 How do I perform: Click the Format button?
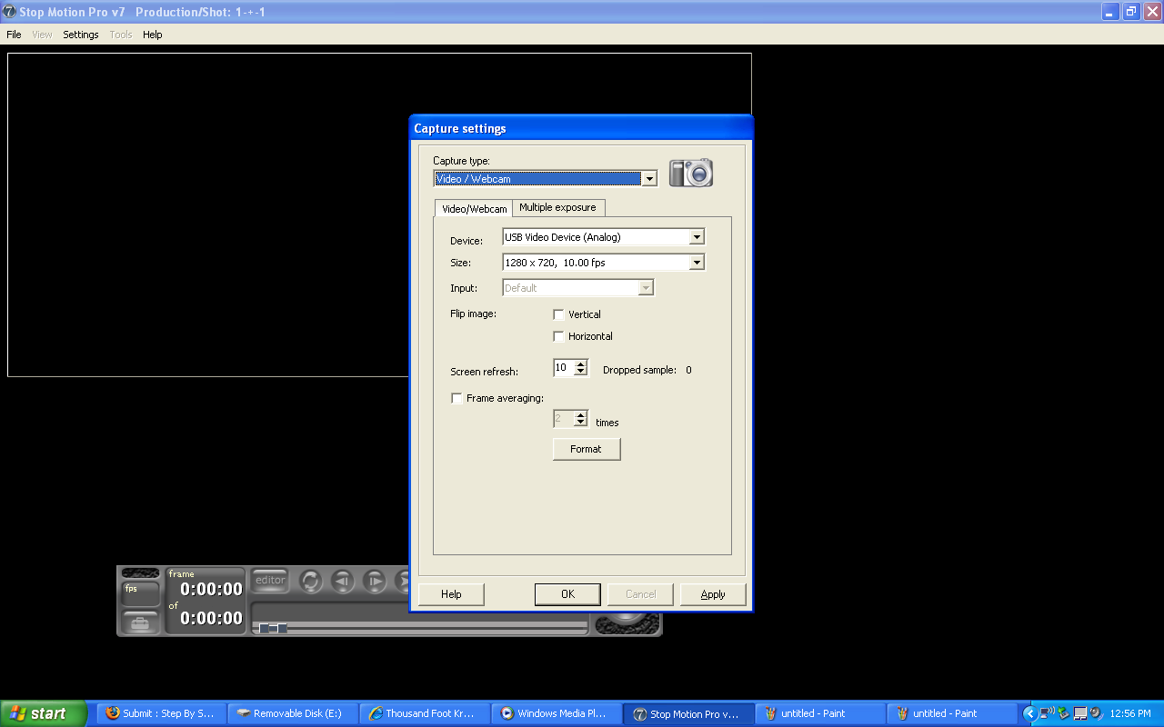tap(587, 449)
